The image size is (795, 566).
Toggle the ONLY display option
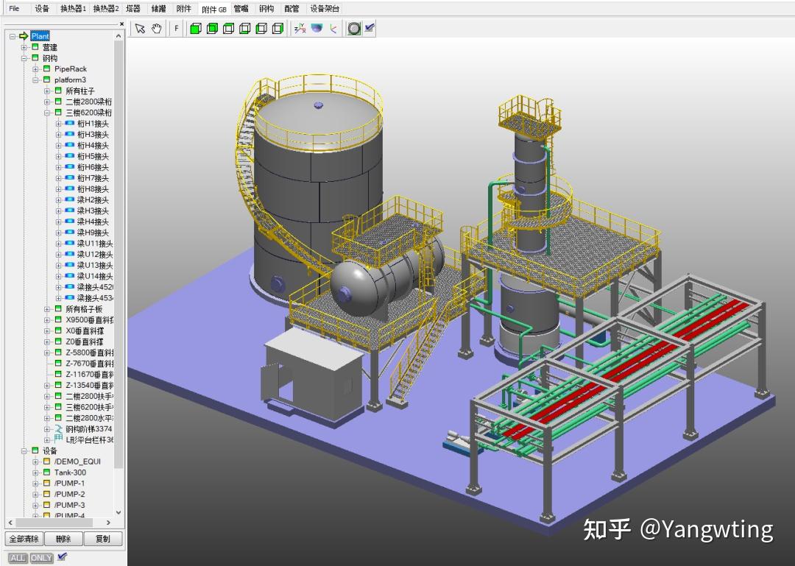tap(41, 558)
